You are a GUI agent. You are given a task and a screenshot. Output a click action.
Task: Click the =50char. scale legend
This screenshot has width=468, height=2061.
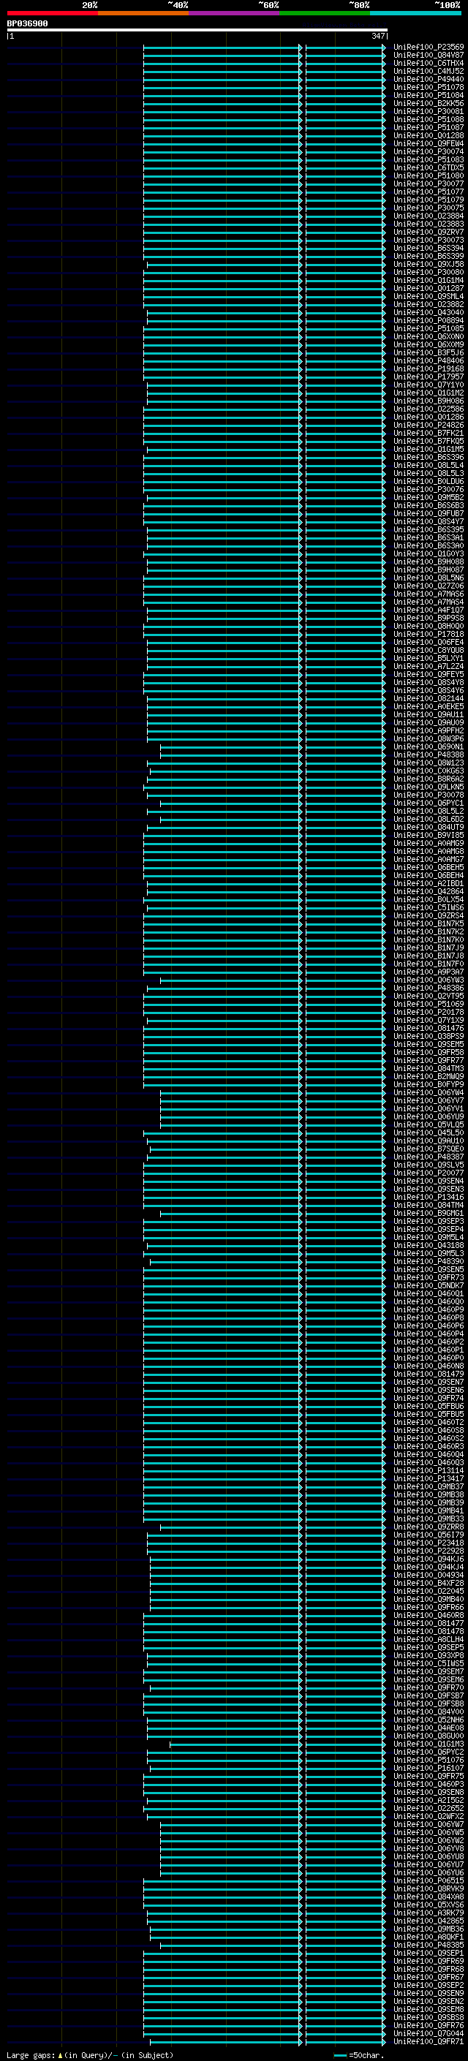pyautogui.click(x=358, y=2055)
